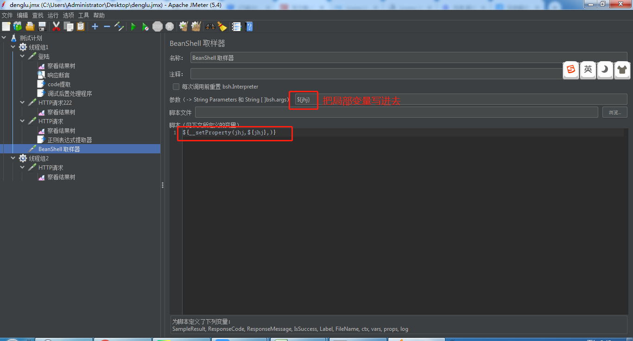Select code提取 in the tree
The width and height of the screenshot is (633, 341).
pos(59,84)
